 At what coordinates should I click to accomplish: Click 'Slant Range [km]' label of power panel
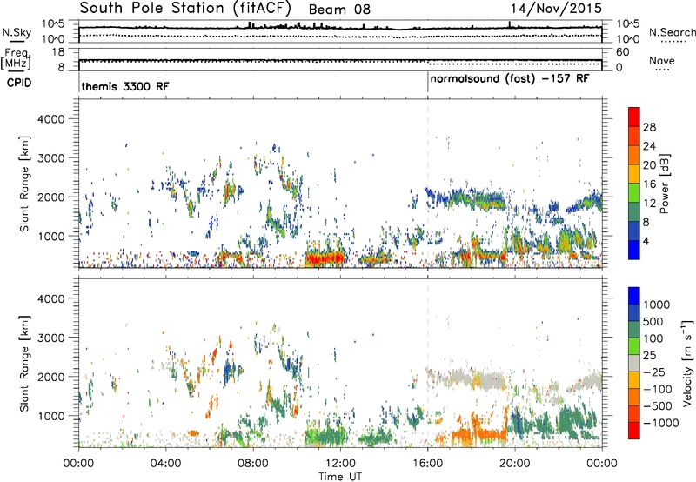point(24,184)
